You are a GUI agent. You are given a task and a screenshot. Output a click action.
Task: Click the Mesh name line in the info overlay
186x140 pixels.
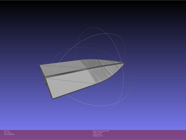click(101, 131)
